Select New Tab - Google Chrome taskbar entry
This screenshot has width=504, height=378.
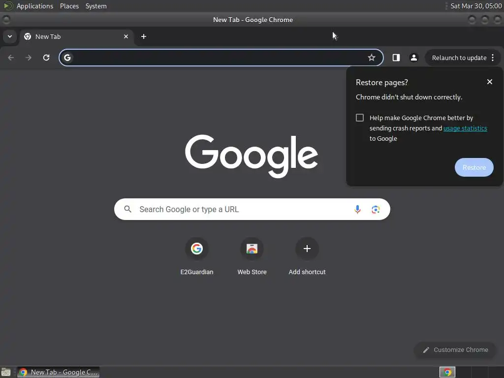pyautogui.click(x=58, y=372)
